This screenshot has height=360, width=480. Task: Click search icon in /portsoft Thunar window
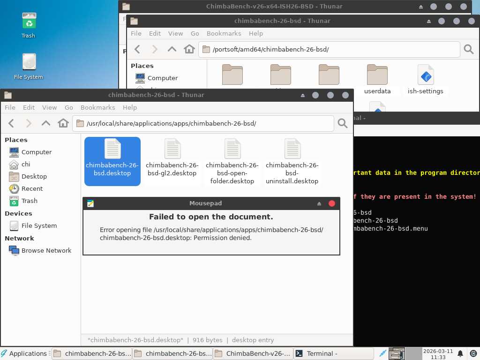point(469,49)
